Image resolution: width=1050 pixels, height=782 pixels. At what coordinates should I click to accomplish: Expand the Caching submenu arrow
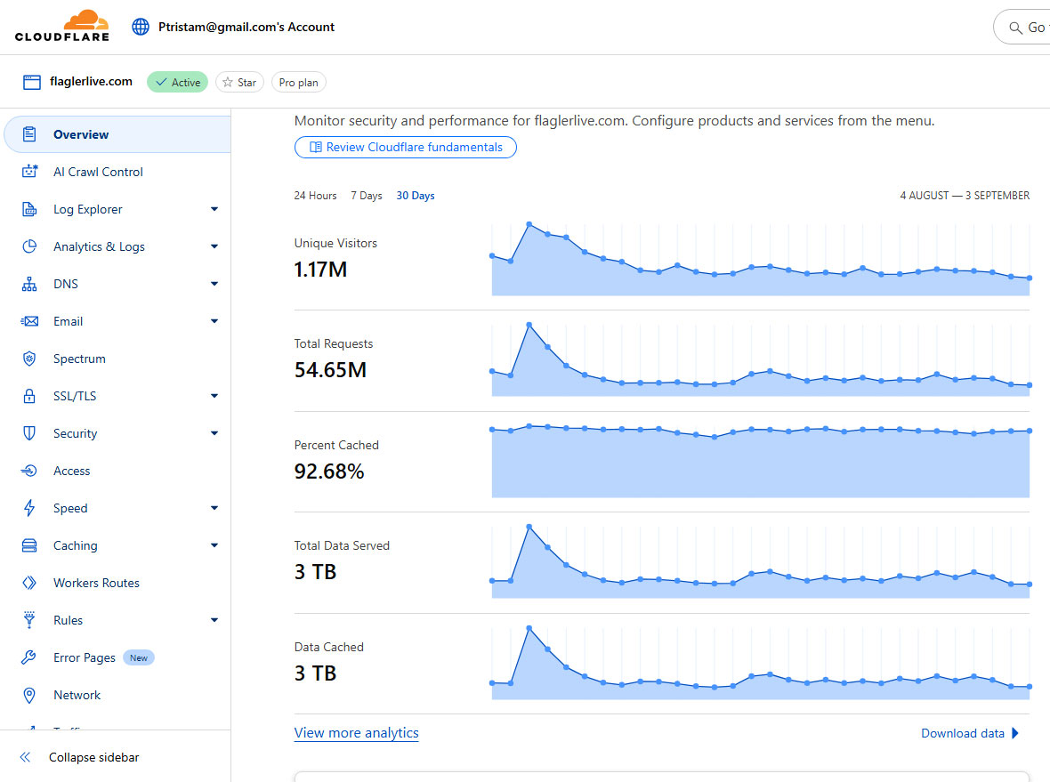pyautogui.click(x=214, y=545)
